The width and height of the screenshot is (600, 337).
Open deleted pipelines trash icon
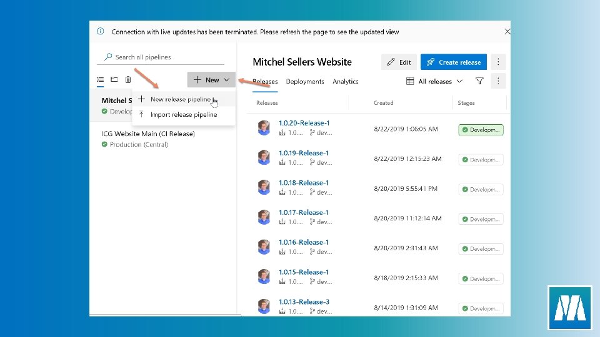pos(128,79)
